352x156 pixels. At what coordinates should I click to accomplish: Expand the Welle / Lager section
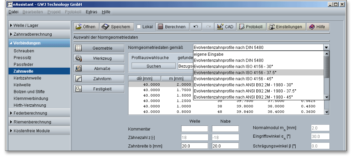[x=38, y=25]
